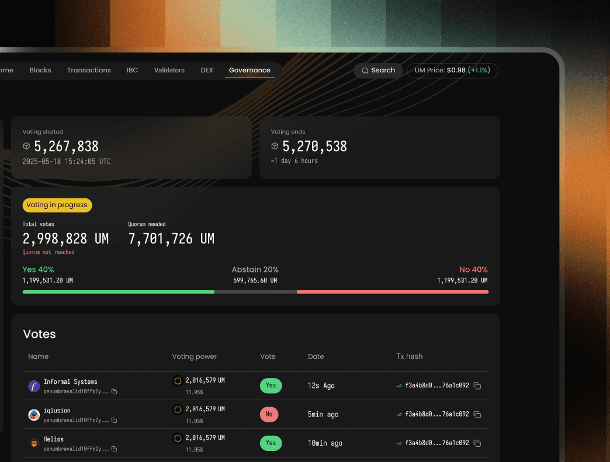Click UM token icon in Informal Systems row
This screenshot has width=610, height=462.
178,381
